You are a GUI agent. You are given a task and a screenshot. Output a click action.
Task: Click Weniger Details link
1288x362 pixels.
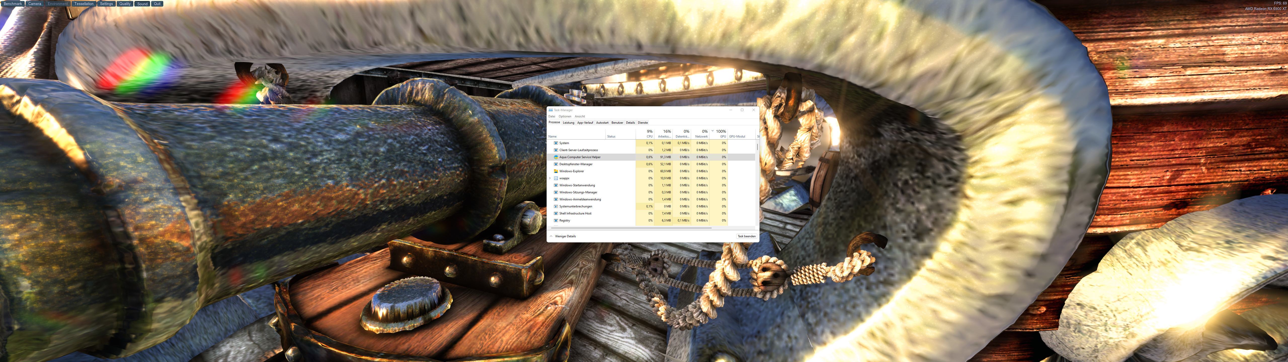[566, 236]
